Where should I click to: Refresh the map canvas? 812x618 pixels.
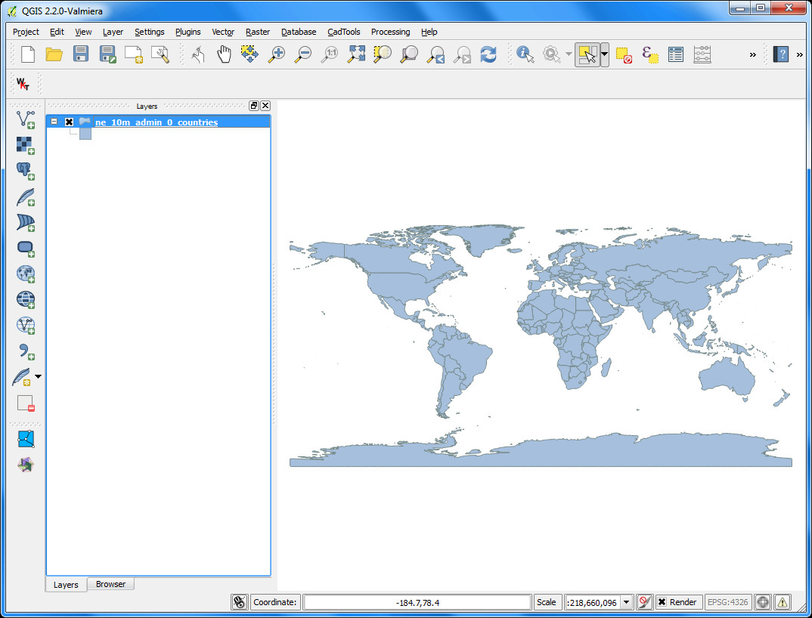point(488,54)
